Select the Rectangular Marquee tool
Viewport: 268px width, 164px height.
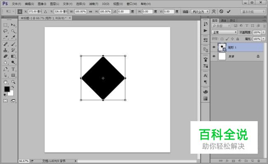5,25
